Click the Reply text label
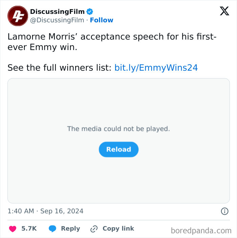237x238 pixels. point(70,229)
